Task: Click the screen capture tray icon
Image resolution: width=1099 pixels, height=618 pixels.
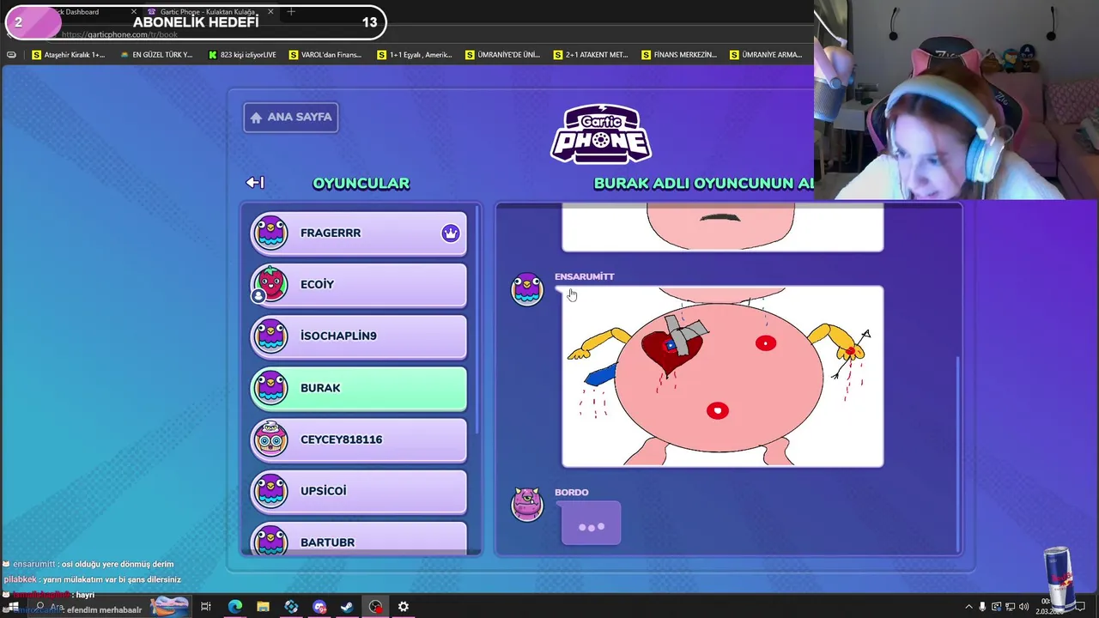Action: point(996,607)
